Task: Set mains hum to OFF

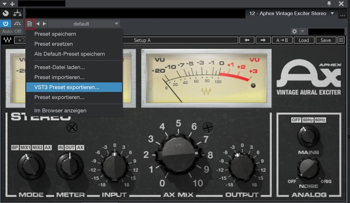Action: [x=296, y=120]
